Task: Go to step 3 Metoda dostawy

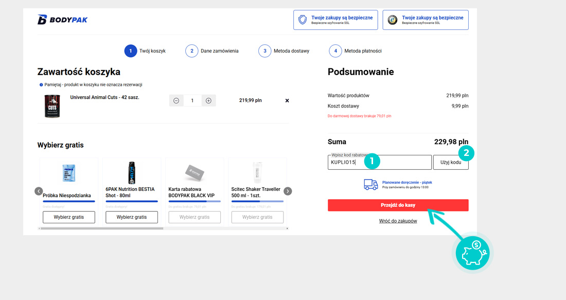Action: [284, 51]
